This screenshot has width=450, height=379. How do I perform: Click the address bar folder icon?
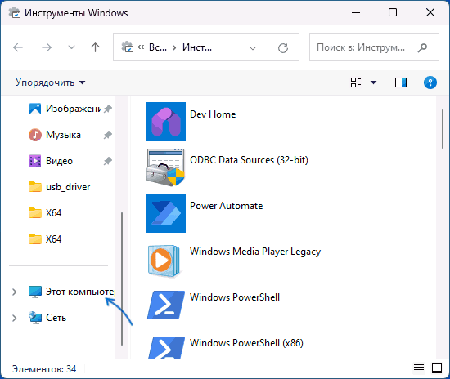(x=127, y=47)
